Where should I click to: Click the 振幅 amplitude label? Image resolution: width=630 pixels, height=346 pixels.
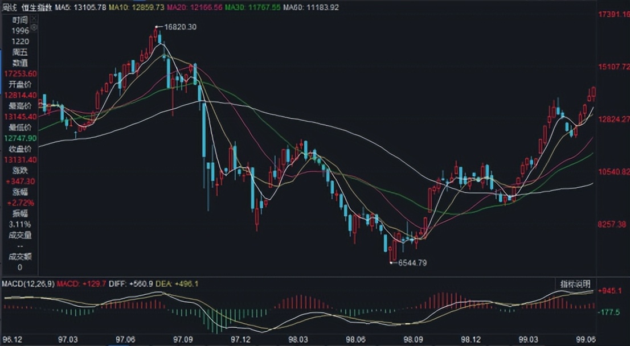(20, 213)
